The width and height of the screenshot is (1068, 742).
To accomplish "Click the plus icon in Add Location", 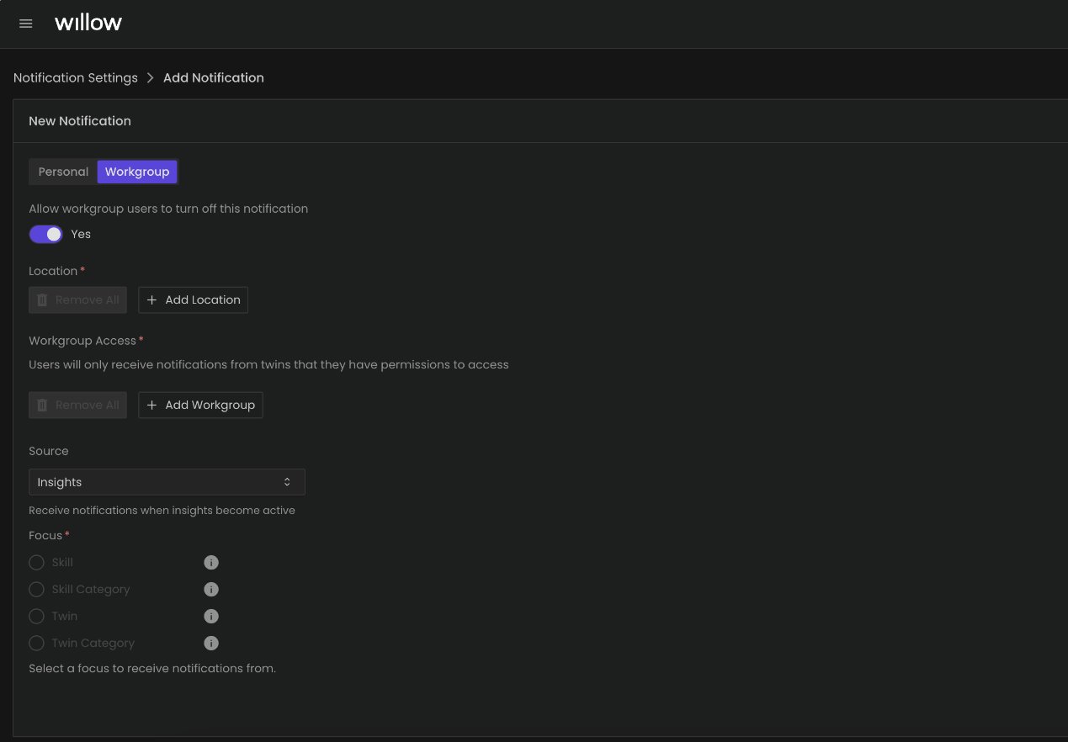I will click(151, 299).
